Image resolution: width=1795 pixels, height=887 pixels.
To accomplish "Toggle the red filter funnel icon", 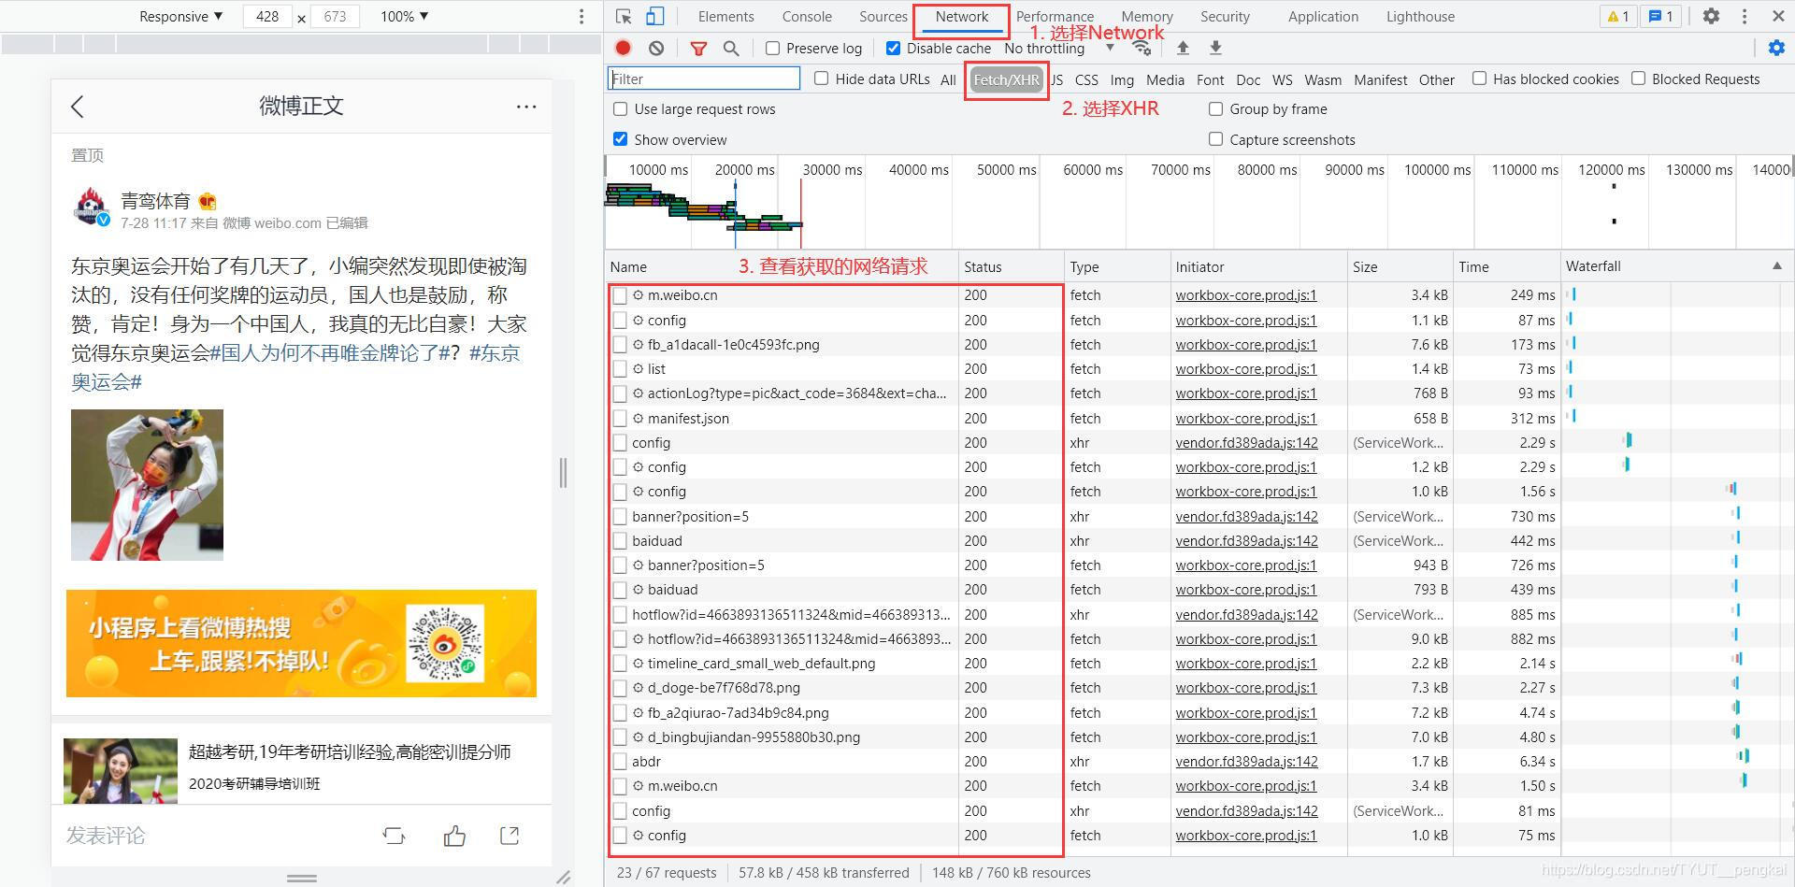I will 698,49.
